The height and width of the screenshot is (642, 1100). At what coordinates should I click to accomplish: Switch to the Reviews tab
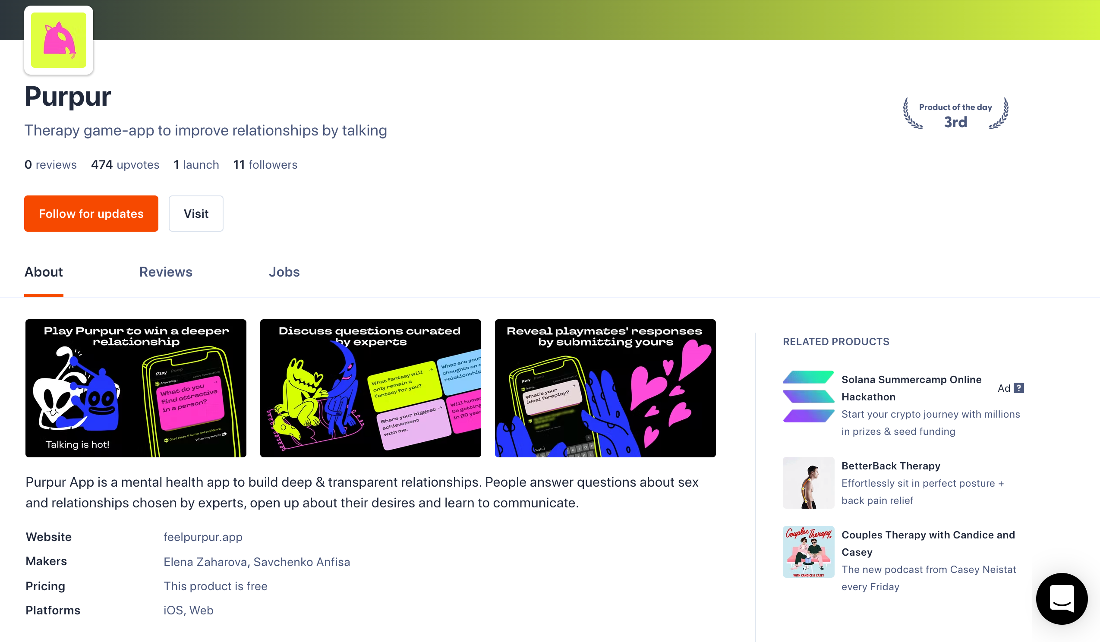click(x=165, y=271)
